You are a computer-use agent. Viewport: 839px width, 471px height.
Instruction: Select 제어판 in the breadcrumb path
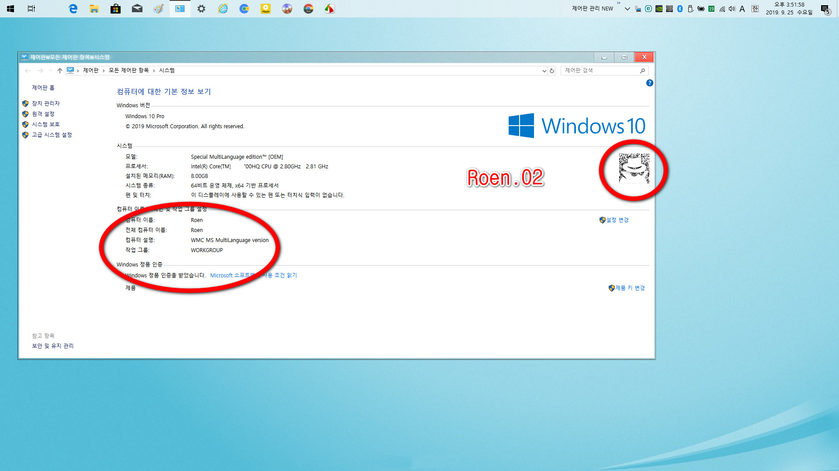pyautogui.click(x=91, y=70)
